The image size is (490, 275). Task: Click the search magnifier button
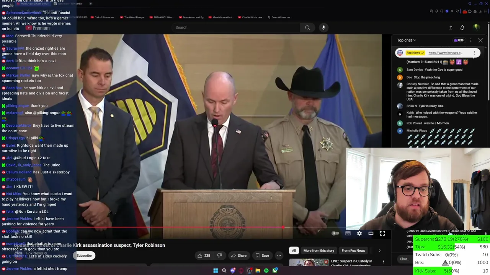(307, 27)
